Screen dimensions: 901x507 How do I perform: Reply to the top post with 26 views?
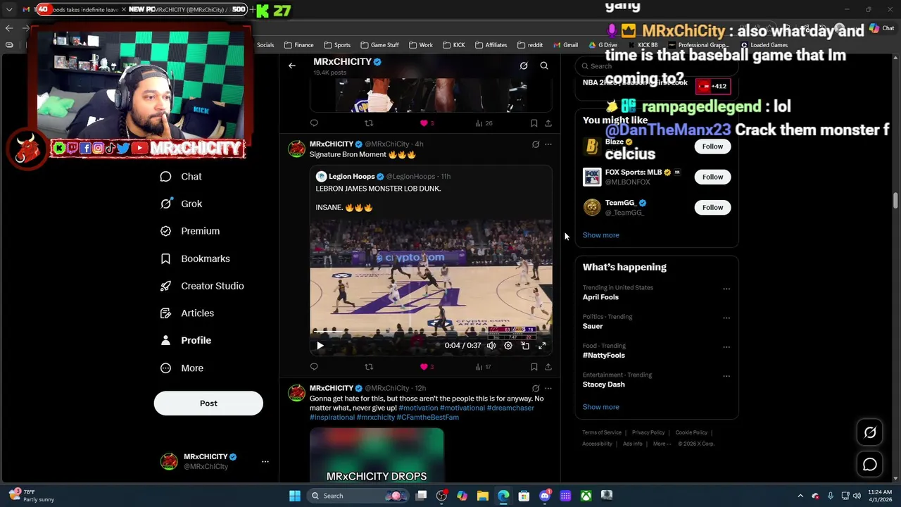314,123
